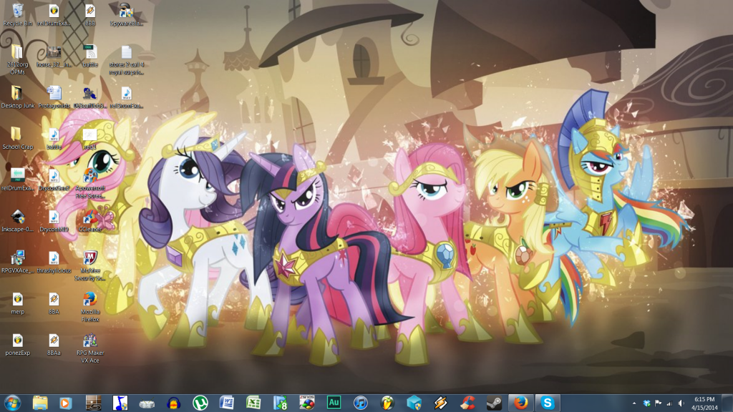Screen dimensions: 733x412
Task: Select the School Crap folder
Action: point(18,138)
